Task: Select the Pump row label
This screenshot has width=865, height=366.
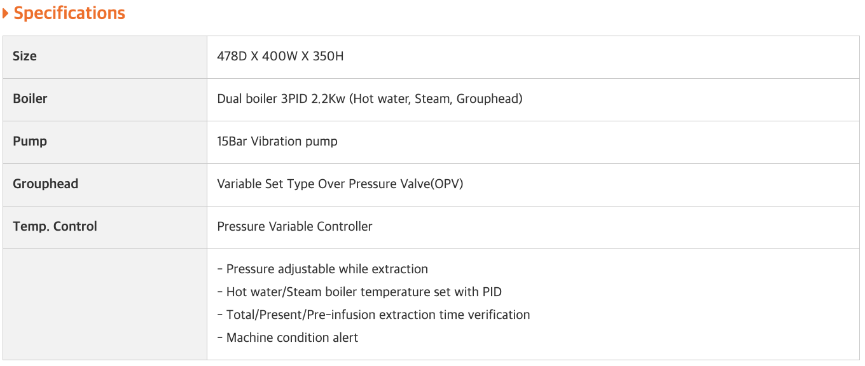Action: click(x=30, y=141)
